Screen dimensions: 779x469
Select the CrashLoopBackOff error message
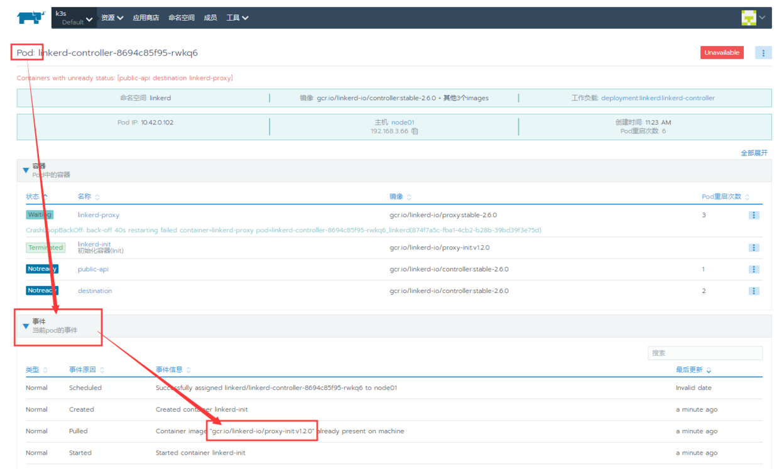[x=283, y=230]
